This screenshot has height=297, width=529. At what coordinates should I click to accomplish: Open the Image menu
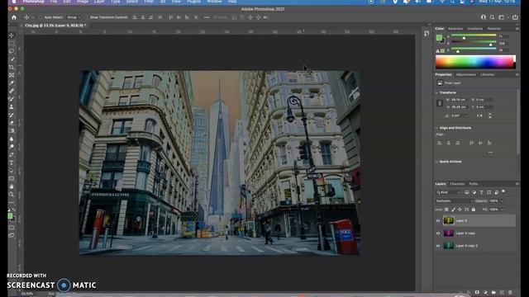pyautogui.click(x=83, y=2)
